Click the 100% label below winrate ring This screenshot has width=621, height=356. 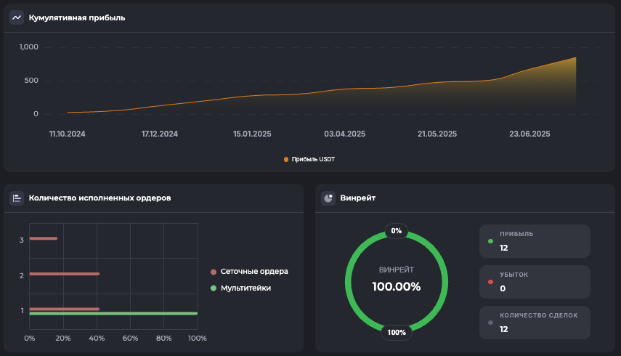click(x=397, y=333)
